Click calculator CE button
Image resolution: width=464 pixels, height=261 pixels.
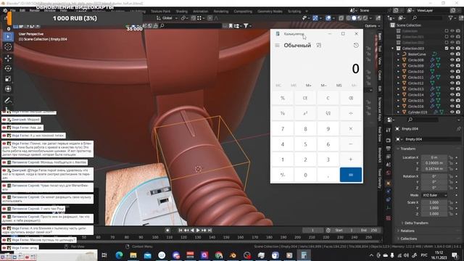[x=305, y=98]
